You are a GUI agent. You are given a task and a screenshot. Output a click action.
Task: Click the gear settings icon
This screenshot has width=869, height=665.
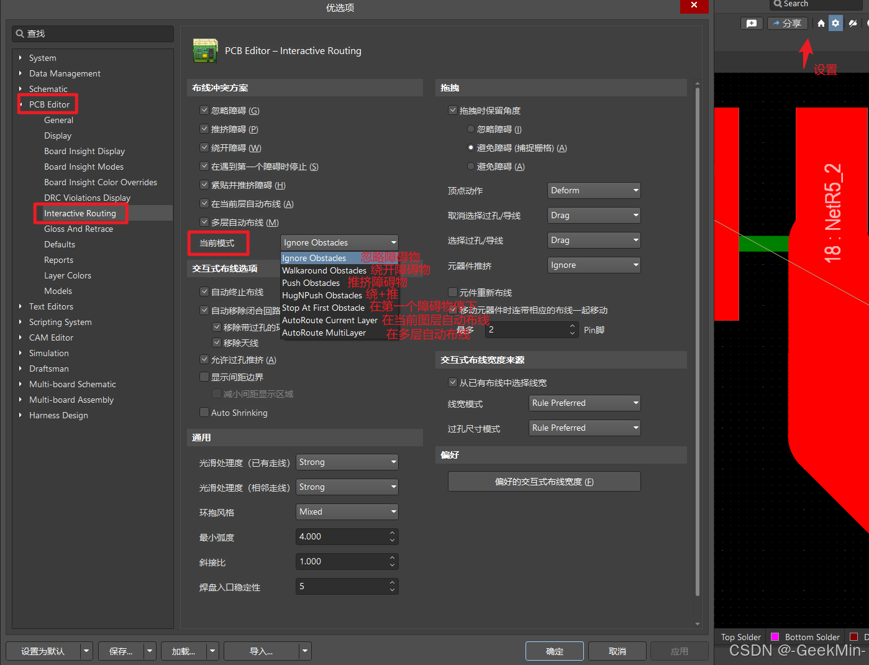pyautogui.click(x=836, y=23)
